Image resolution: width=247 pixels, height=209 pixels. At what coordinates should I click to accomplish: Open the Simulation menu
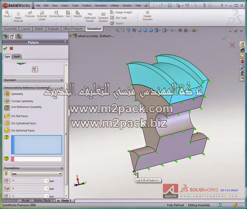point(101,6)
